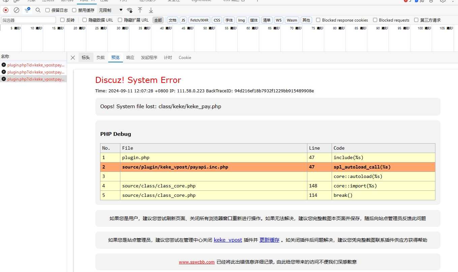Enable Blocked requests checkbox
The height and width of the screenshot is (272, 458).
coord(375,20)
